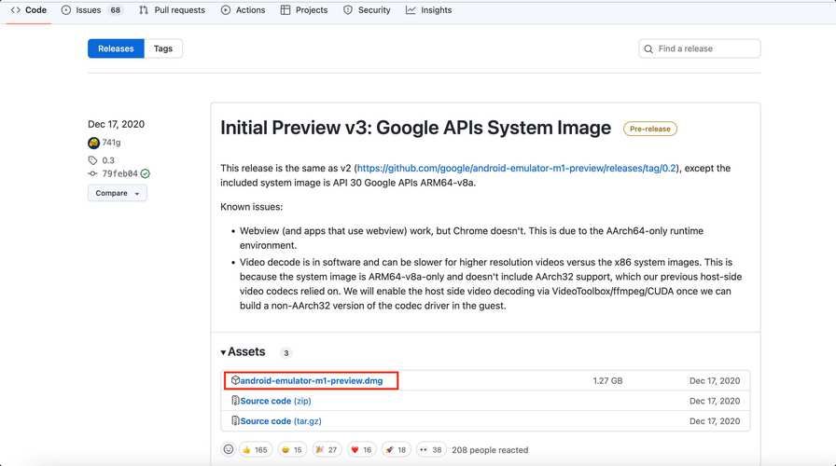This screenshot has width=836, height=466.
Task: Download android-emulator-m1-preview.dmg
Action: (x=311, y=380)
